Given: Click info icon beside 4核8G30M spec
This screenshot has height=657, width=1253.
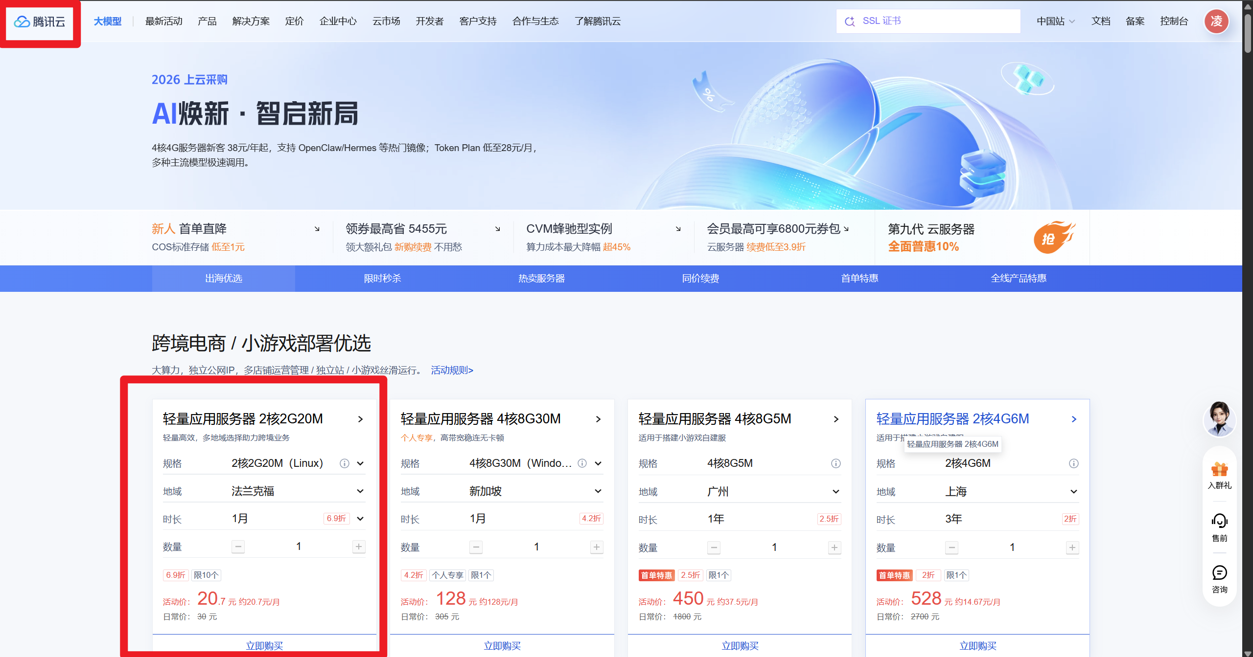Looking at the screenshot, I should pyautogui.click(x=582, y=463).
